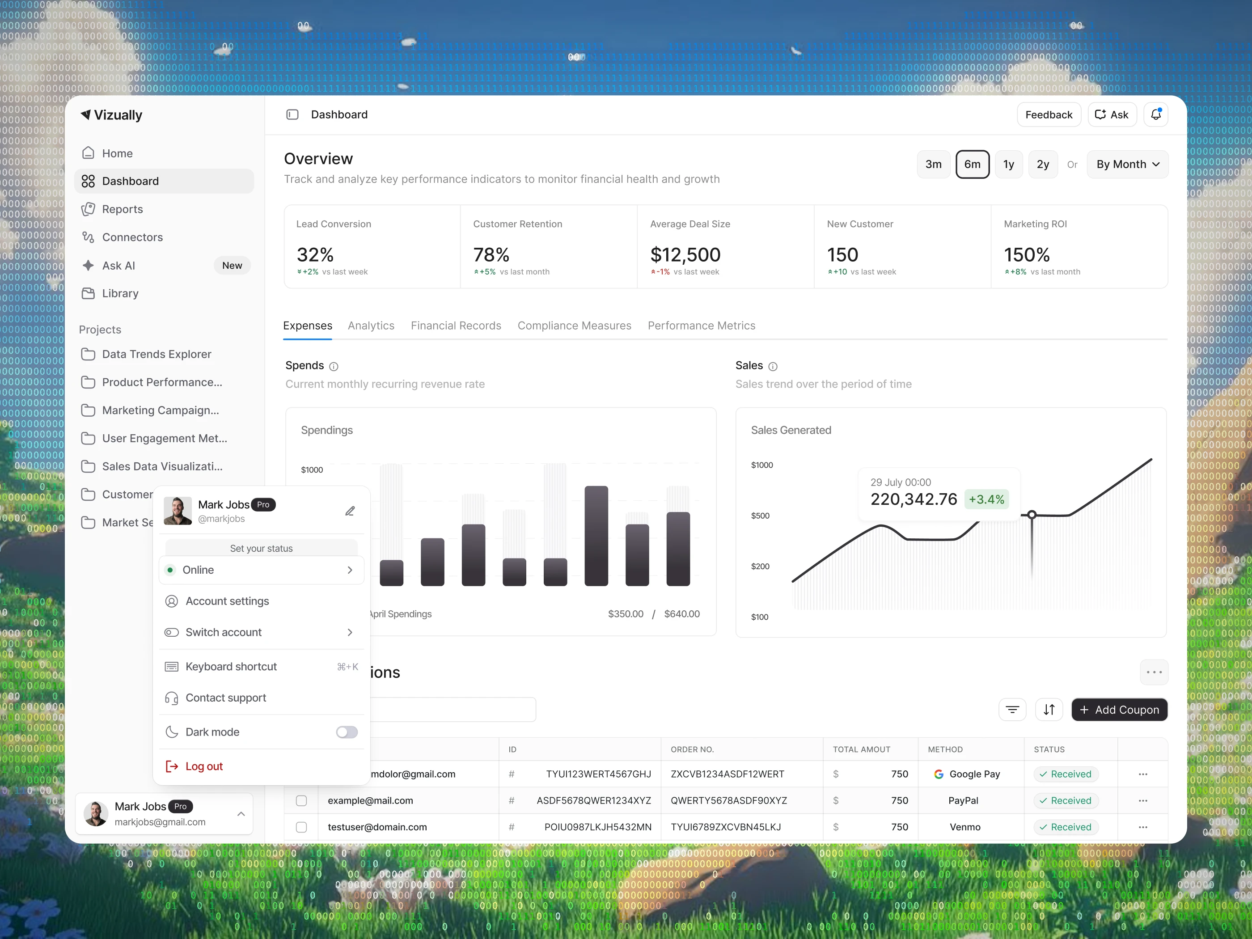Screen dimensions: 1252x939
Task: Select Dashboard in the sidebar
Action: [x=164, y=181]
